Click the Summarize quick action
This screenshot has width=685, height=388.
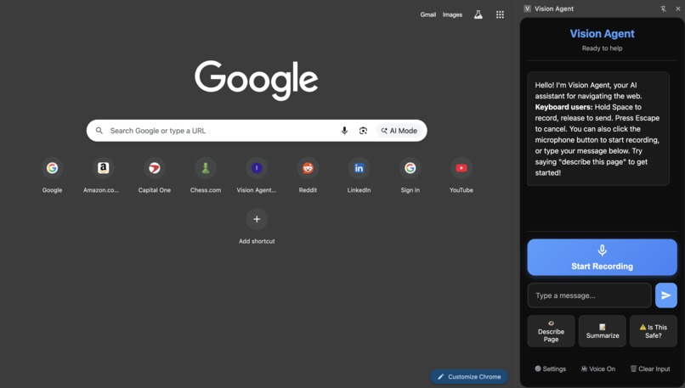pos(602,331)
